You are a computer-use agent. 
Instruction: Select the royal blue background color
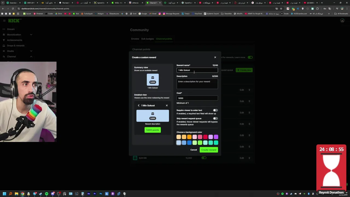click(x=189, y=143)
